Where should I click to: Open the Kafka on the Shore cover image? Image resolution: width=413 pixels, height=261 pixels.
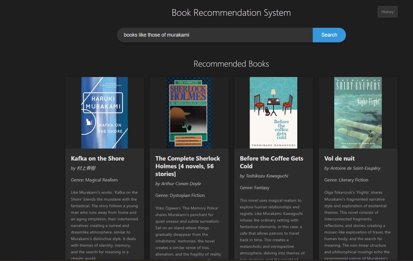pyautogui.click(x=105, y=113)
